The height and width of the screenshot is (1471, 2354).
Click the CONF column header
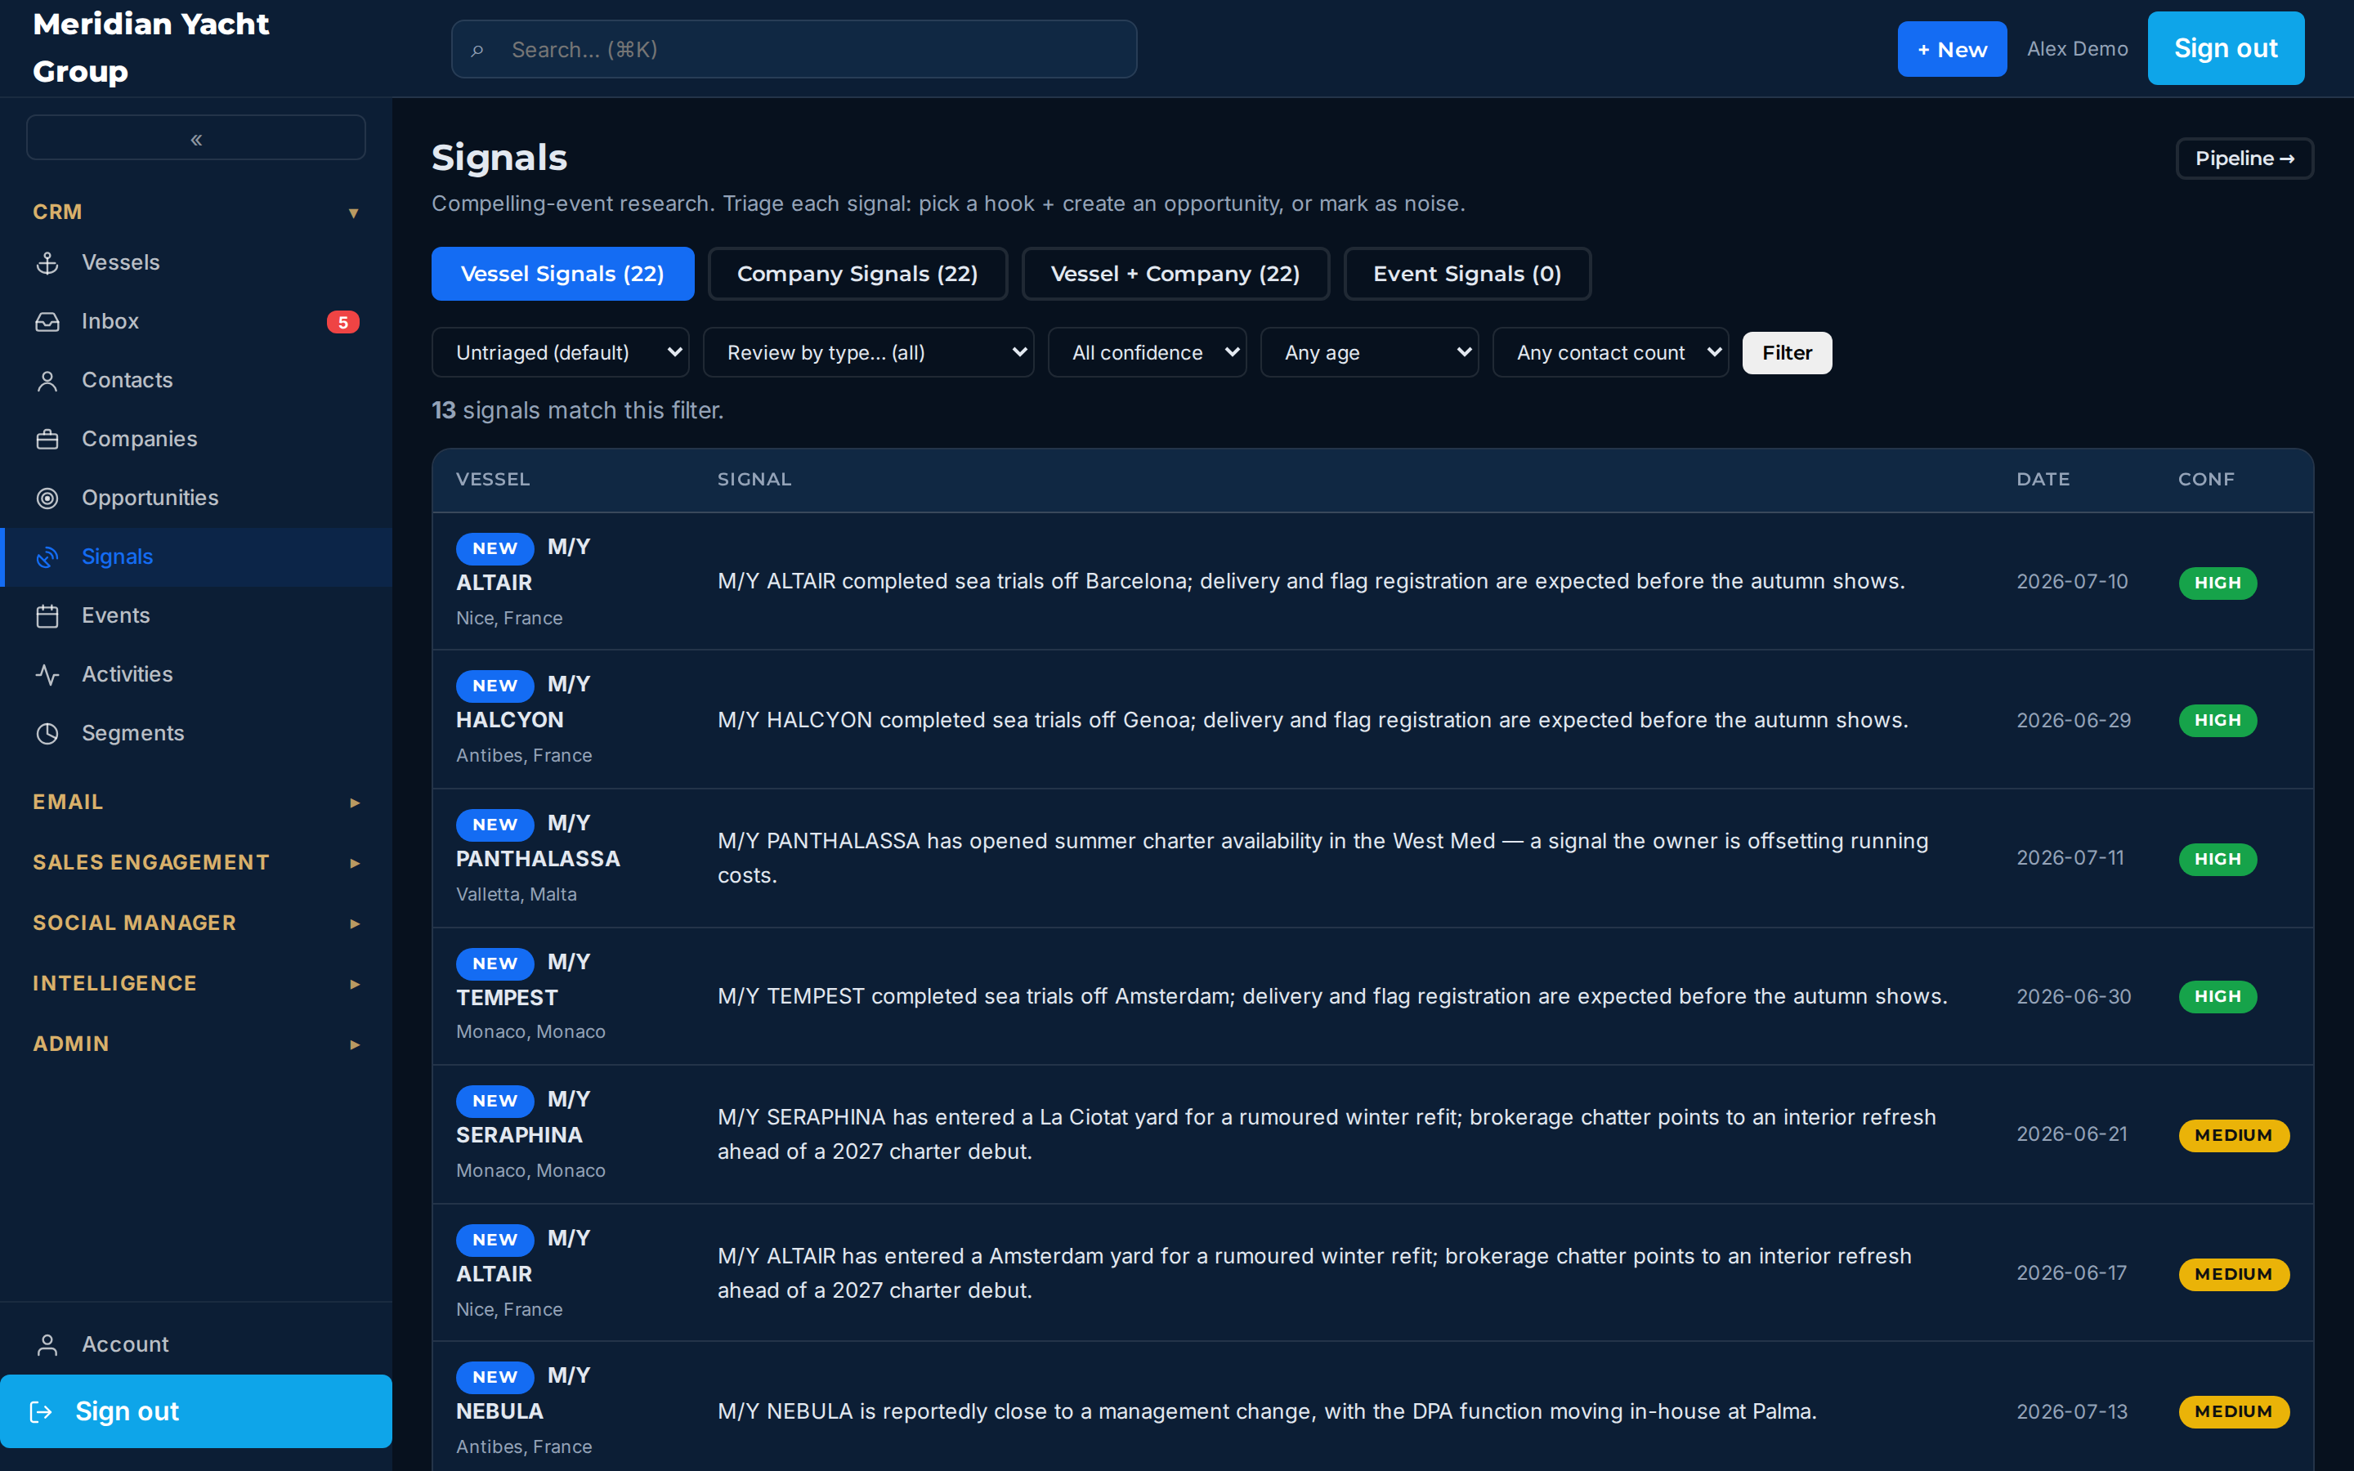pyautogui.click(x=2206, y=480)
